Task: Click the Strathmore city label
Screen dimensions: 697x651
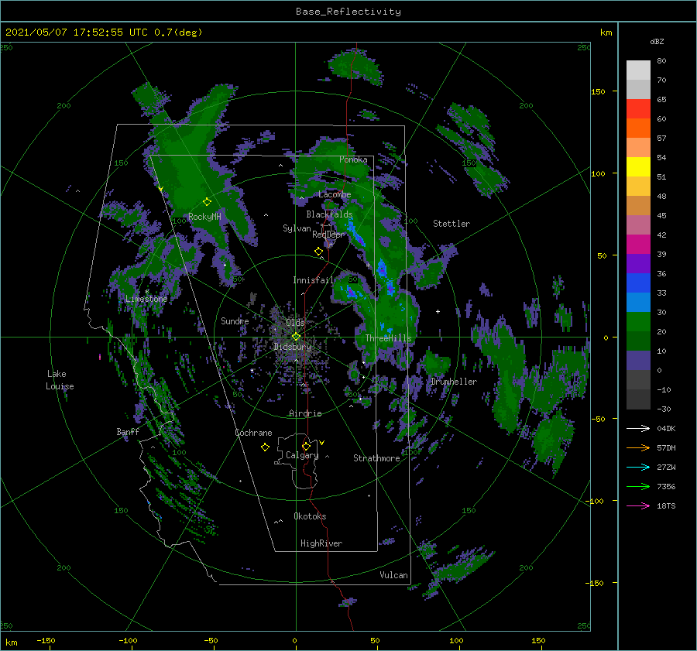Action: (376, 458)
